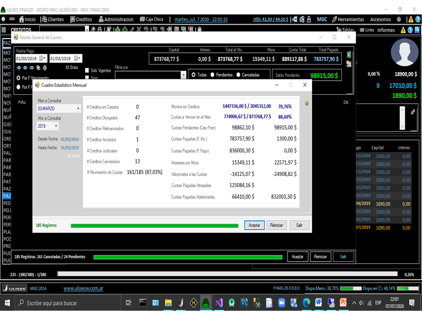Open the Caja Chica menu
Screen dimensions: 422x316
[x=151, y=19]
